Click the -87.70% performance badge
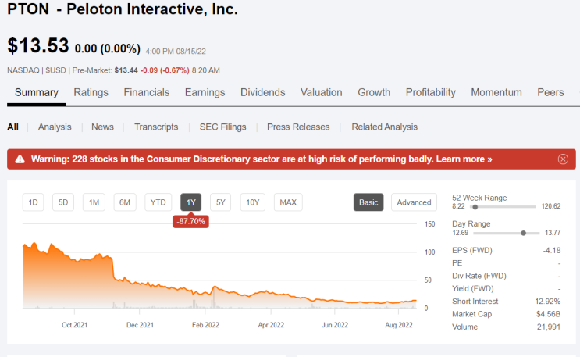Screen dimensions: 580x357 [191, 221]
